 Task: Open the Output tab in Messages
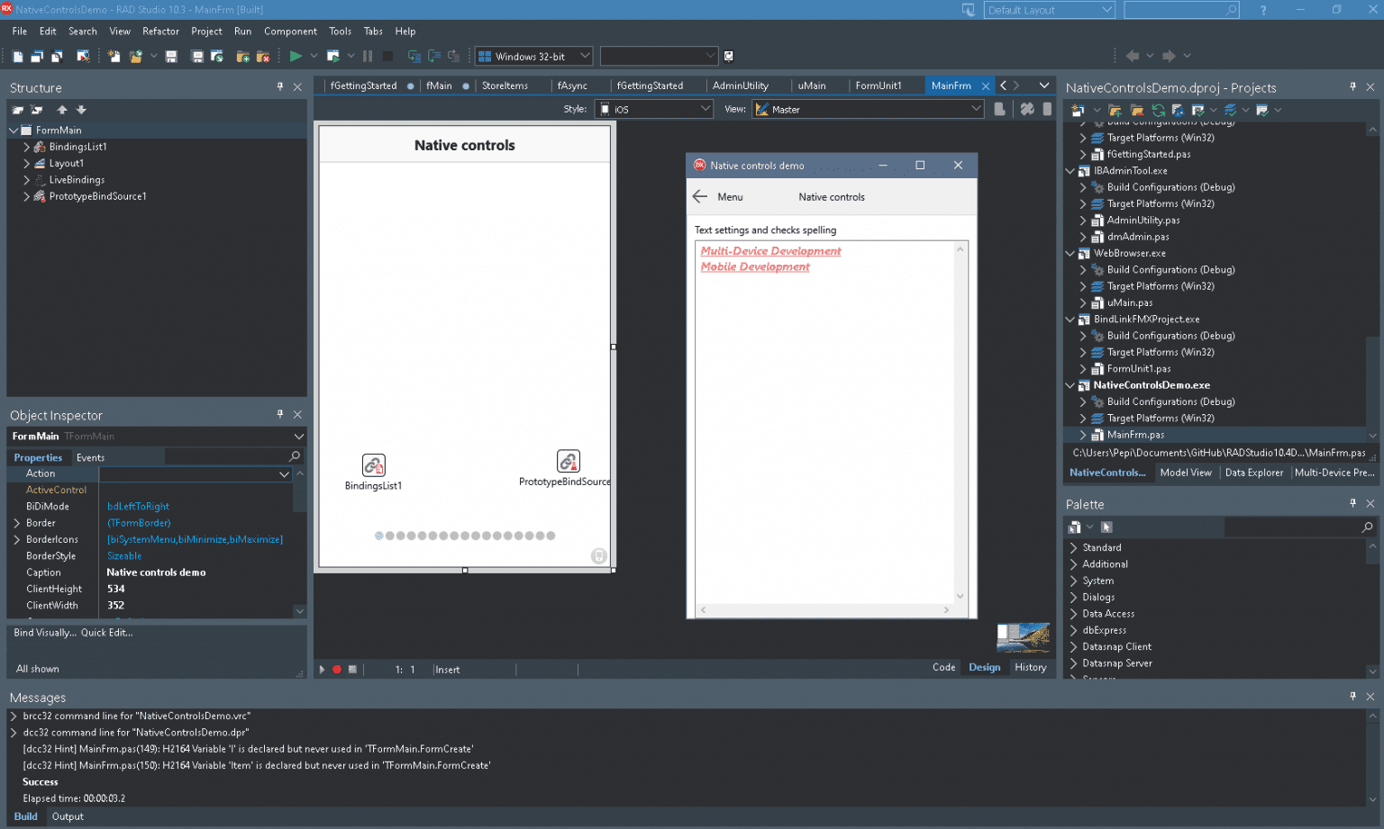coord(68,816)
